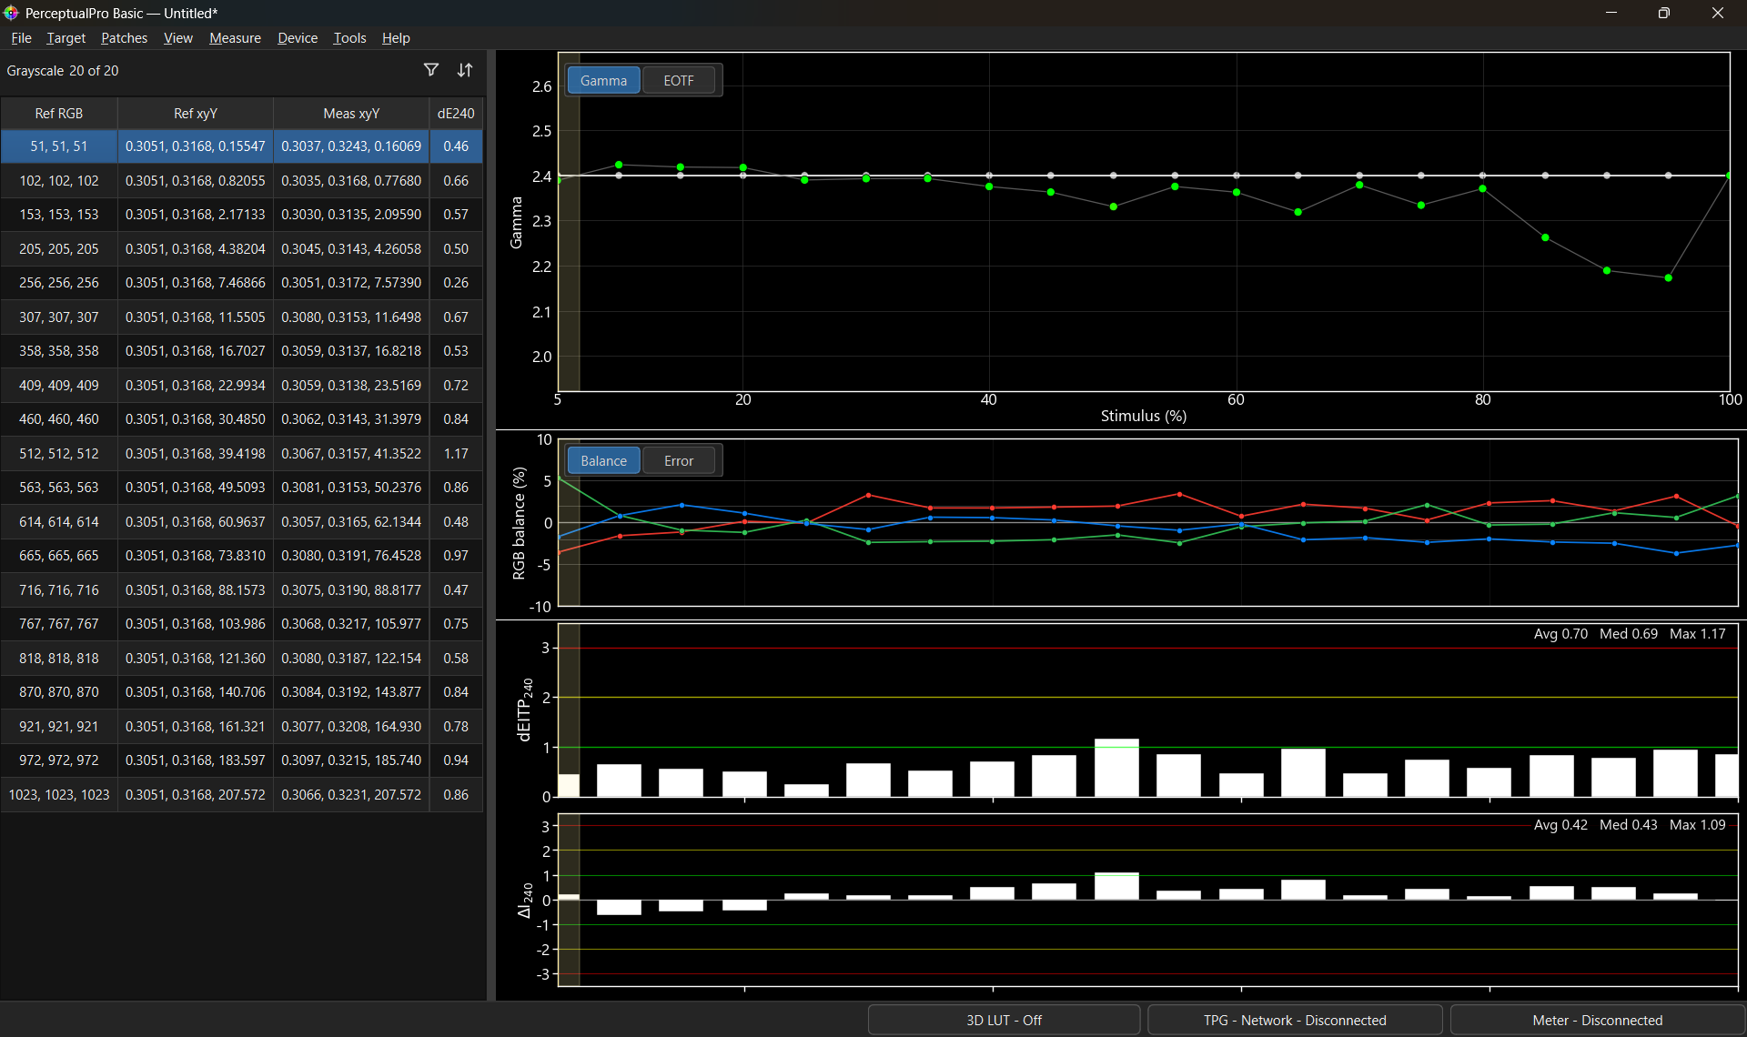Open the Target menu

pos(66,38)
